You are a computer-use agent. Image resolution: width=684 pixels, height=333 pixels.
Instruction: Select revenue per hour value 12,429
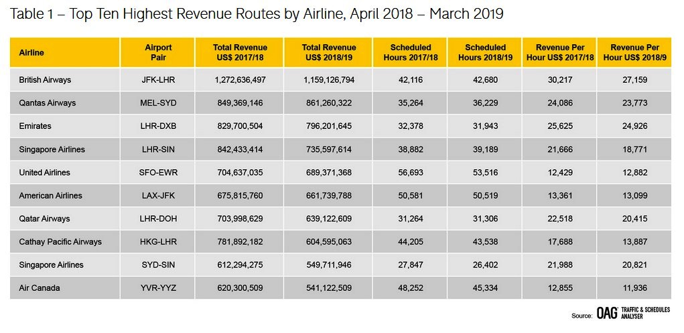click(x=560, y=173)
